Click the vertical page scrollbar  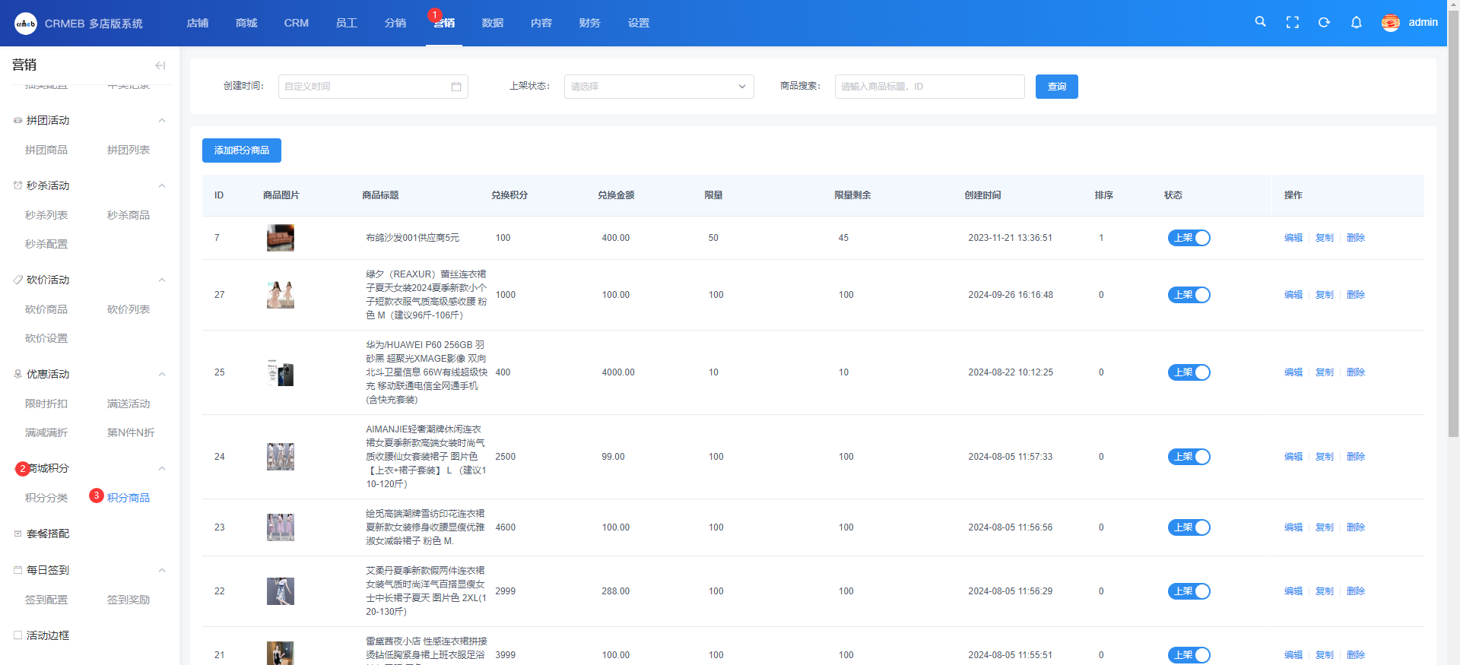(x=1453, y=228)
